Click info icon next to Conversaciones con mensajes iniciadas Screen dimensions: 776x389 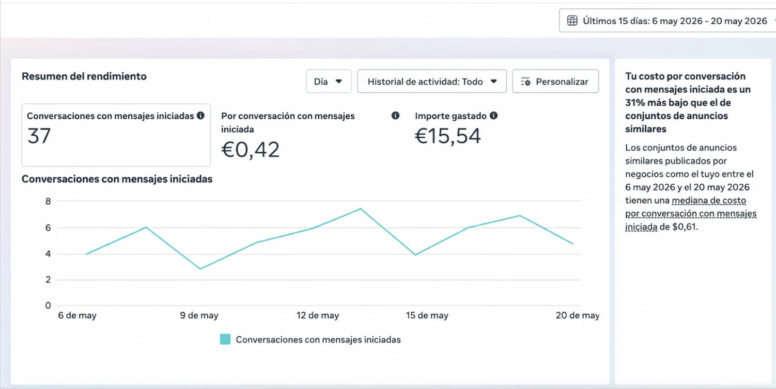200,116
